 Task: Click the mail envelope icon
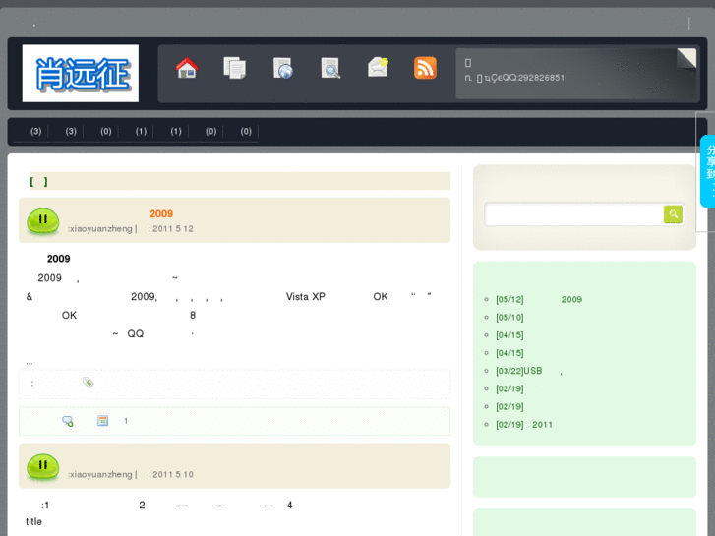(378, 67)
